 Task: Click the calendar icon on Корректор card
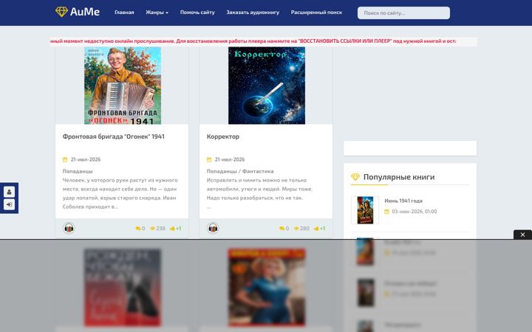click(209, 159)
